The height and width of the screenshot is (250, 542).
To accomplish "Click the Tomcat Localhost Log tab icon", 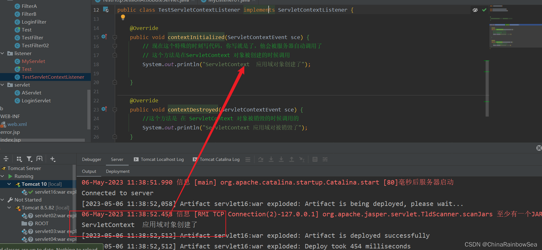I will click(136, 159).
